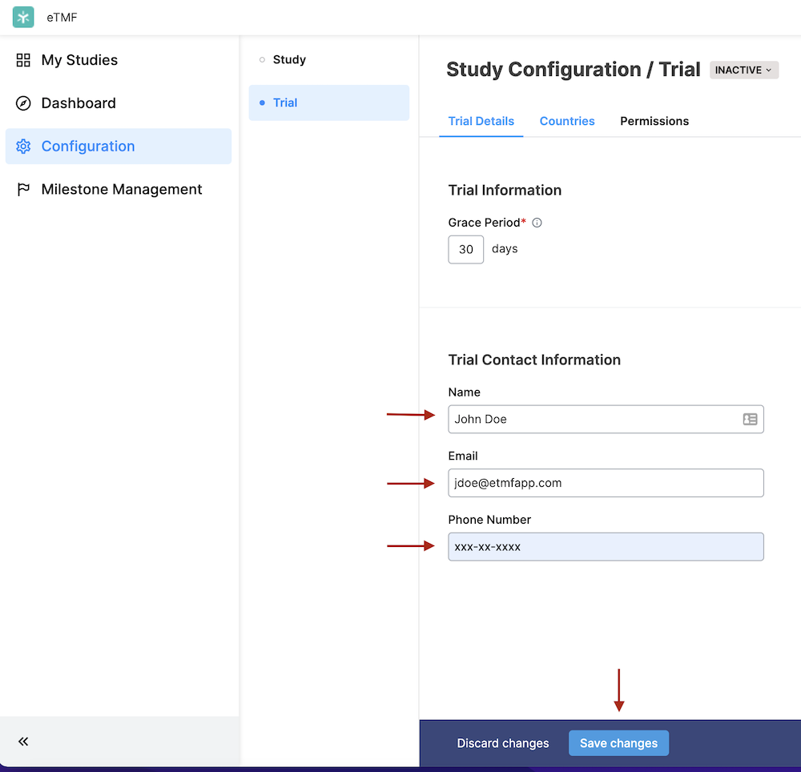Image resolution: width=801 pixels, height=772 pixels.
Task: Click the Trial Information heading
Action: click(505, 191)
